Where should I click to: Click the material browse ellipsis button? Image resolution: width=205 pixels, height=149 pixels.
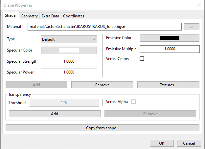click(191, 27)
